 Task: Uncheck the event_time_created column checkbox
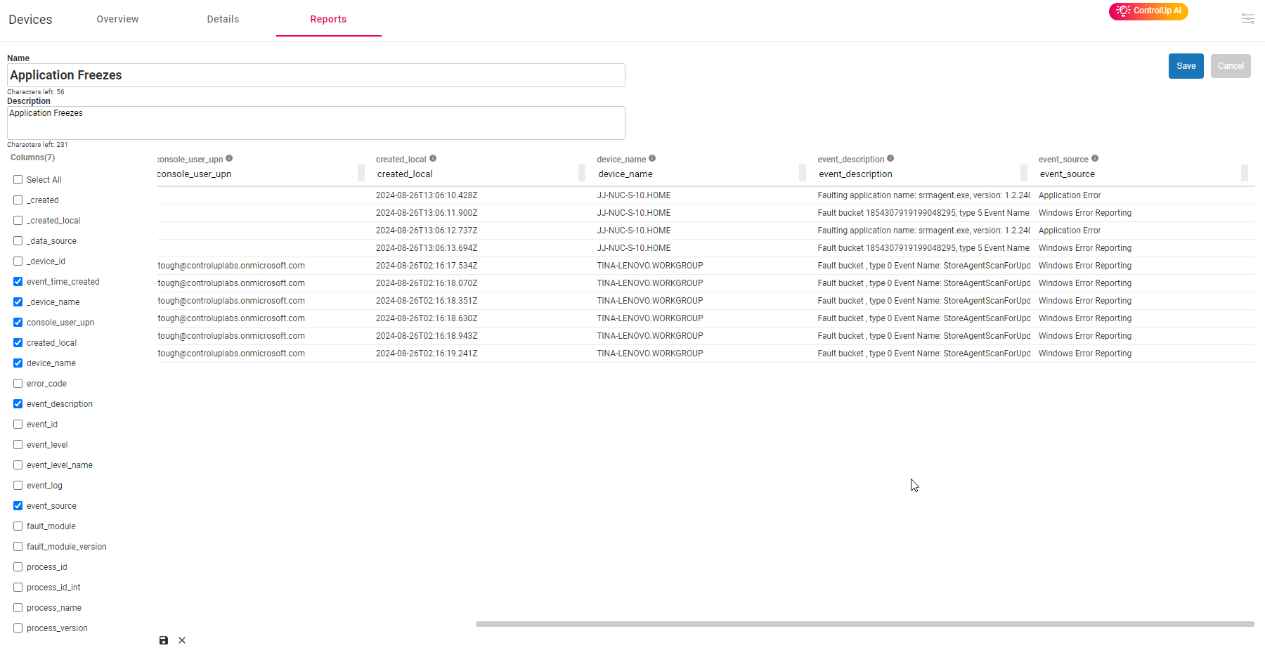coord(18,282)
